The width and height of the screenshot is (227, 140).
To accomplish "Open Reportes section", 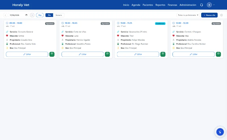I will pos(160,5).
